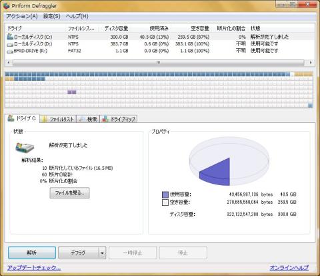The height and width of the screenshot is (276, 320).
Task: Select the ローカルディスク (D:) row name
Action: coord(33,44)
